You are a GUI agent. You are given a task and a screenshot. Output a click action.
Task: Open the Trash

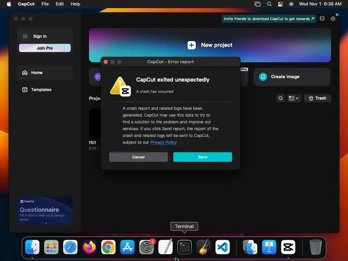coord(317,98)
